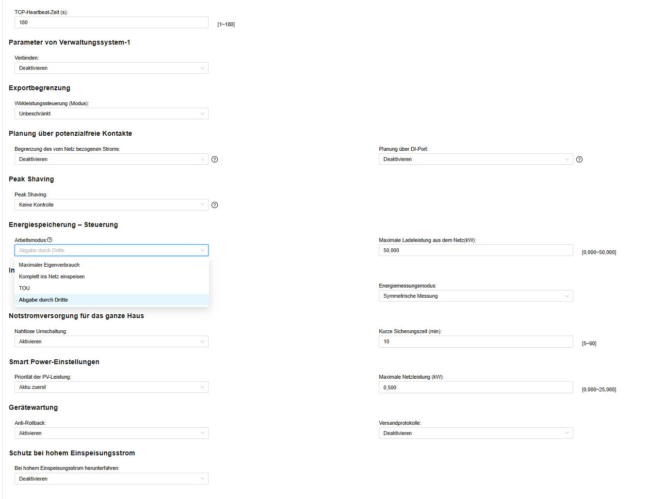Pick "Abgabe durch Dritte" in the dropdown list

(x=44, y=300)
